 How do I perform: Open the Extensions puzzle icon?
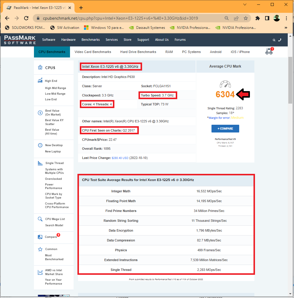[x=257, y=18]
